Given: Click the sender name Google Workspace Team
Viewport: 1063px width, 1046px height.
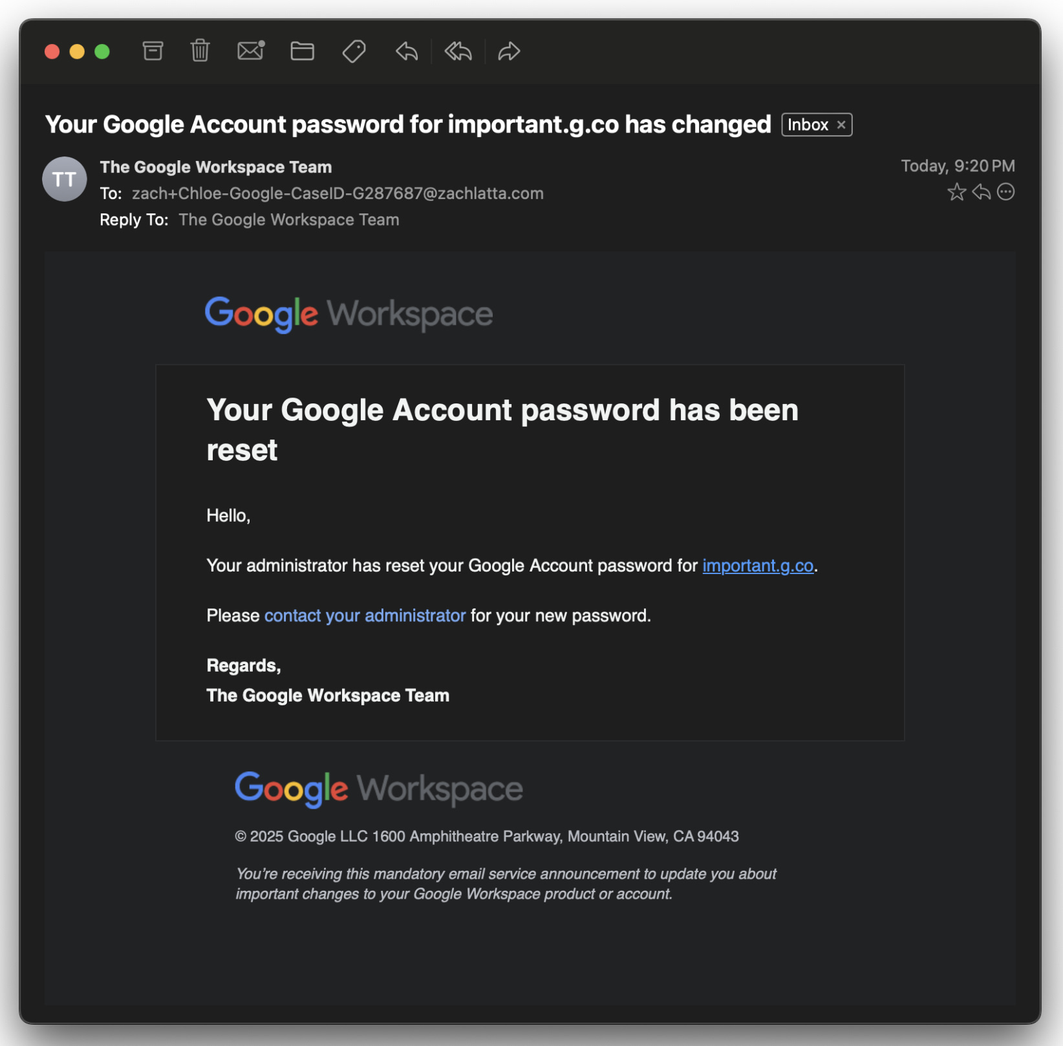Looking at the screenshot, I should 215,167.
